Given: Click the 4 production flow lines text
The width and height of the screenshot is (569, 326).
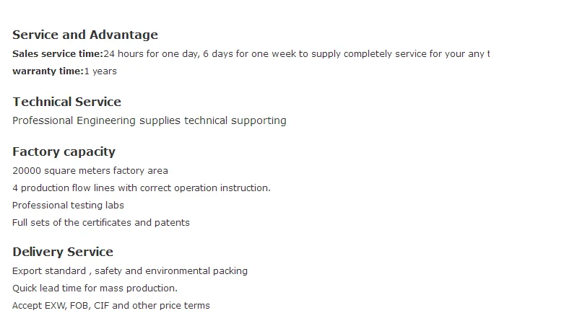Looking at the screenshot, I should (x=142, y=188).
